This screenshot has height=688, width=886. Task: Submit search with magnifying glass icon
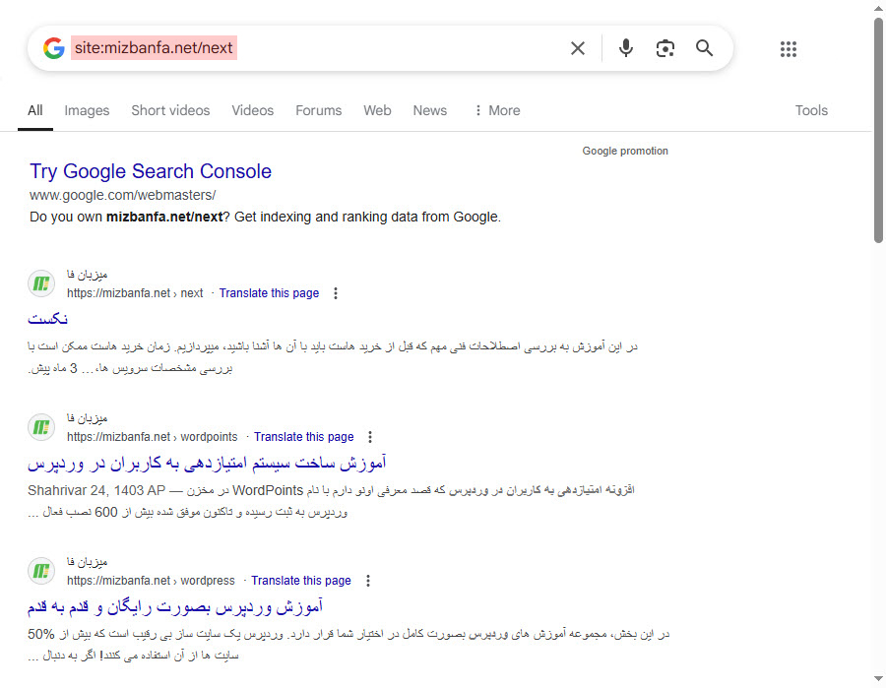tap(704, 48)
